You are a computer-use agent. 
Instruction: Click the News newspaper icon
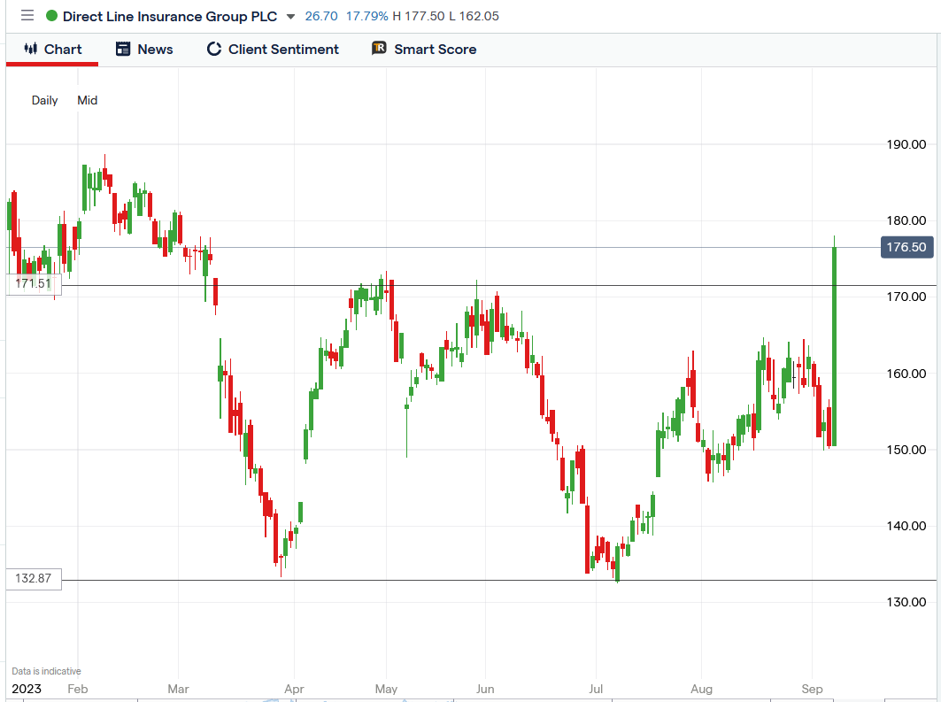(123, 50)
